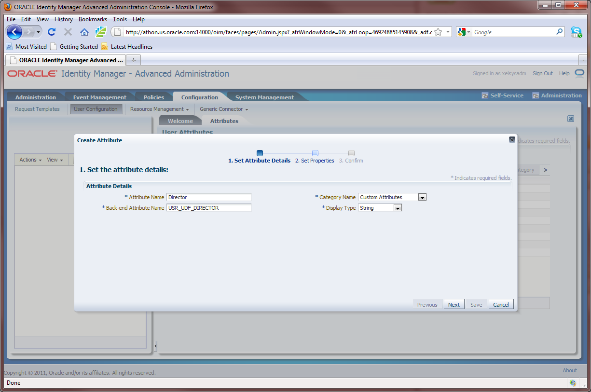Click the site favicon page icon
The image size is (591, 392).
tap(118, 32)
